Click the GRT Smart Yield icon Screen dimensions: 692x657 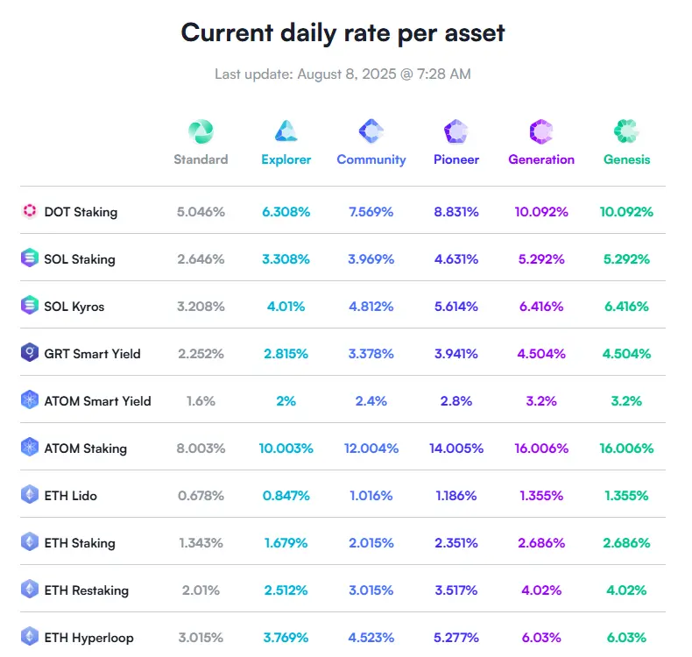(x=30, y=353)
